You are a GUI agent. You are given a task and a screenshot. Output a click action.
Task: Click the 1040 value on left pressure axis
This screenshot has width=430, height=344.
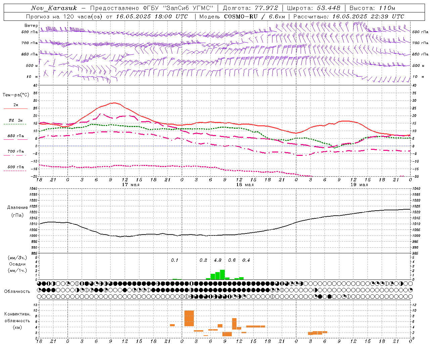[33, 189]
